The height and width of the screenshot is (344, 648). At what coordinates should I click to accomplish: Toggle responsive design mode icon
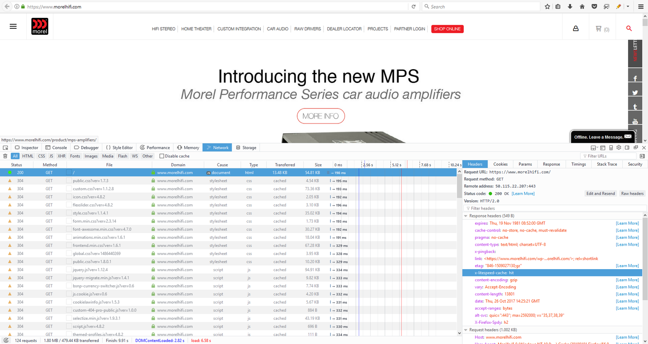611,148
